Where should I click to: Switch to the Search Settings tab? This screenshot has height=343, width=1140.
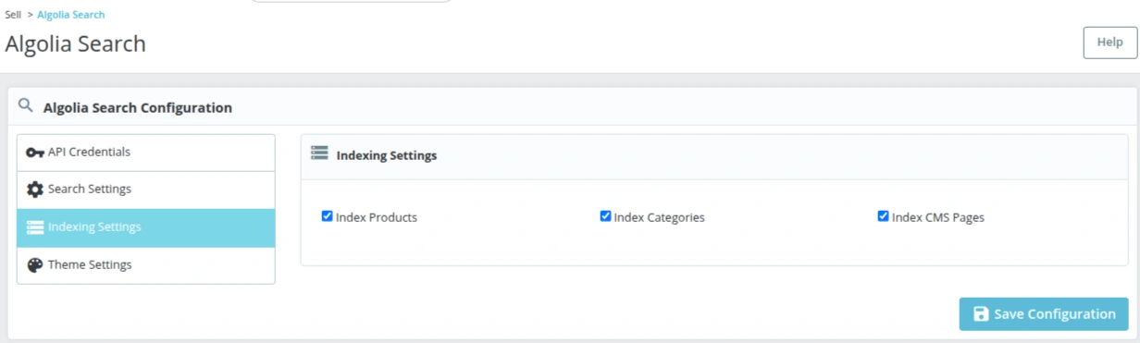click(x=146, y=190)
